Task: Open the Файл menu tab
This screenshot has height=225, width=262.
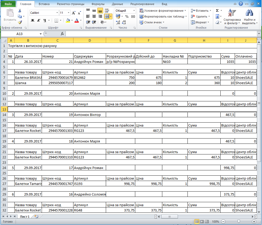Action: tap(8, 4)
